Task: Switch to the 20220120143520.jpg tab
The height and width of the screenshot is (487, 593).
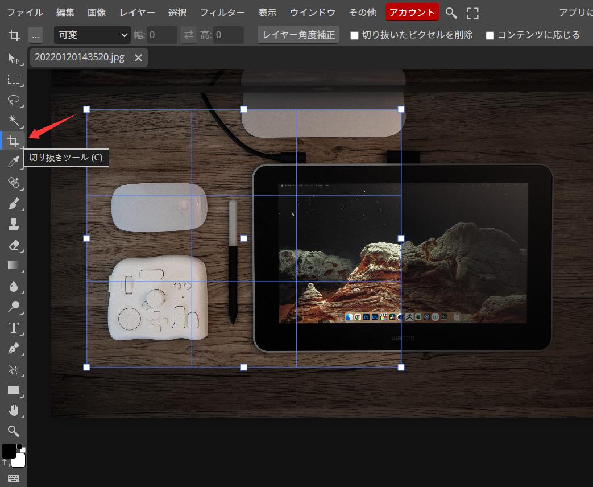Action: click(79, 57)
